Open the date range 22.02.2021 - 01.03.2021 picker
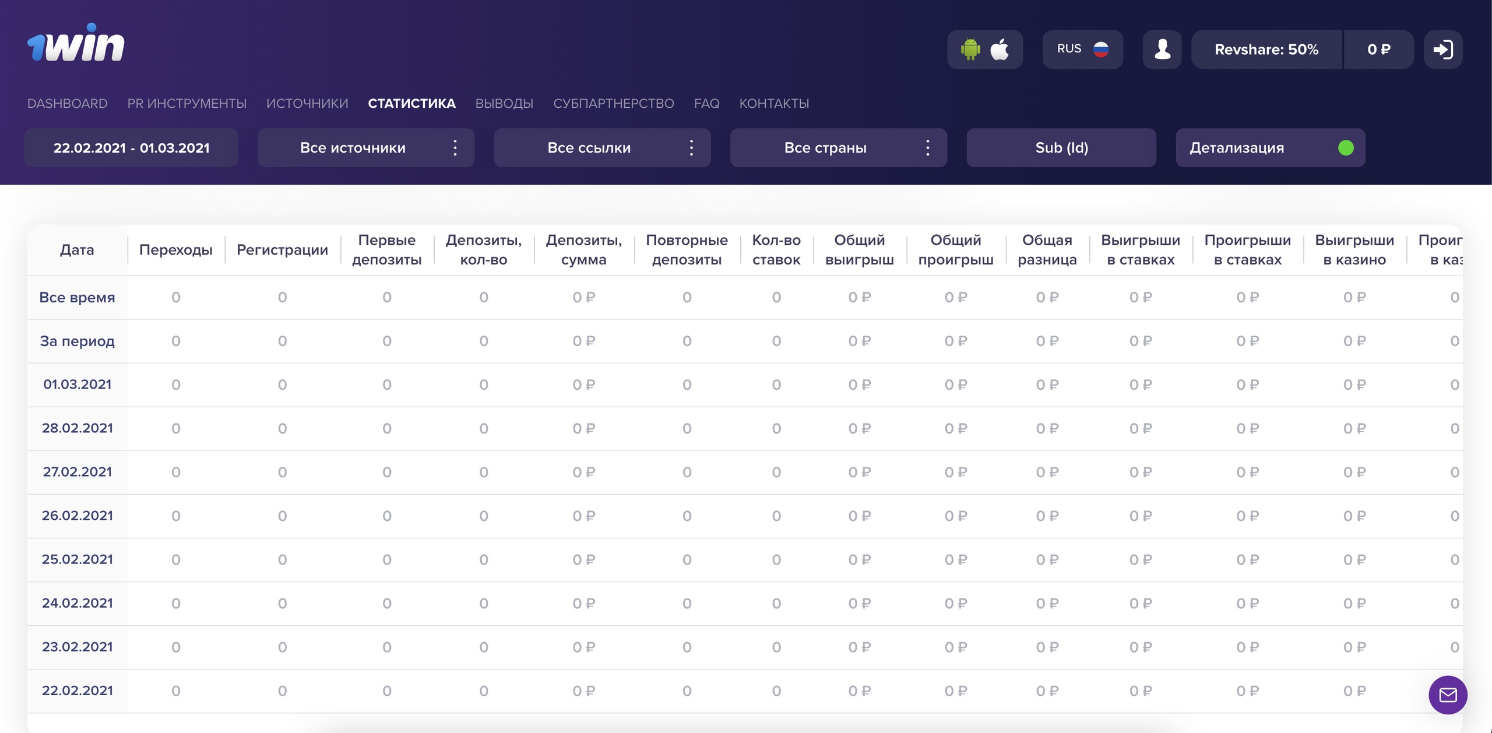The image size is (1492, 733). pyautogui.click(x=131, y=148)
